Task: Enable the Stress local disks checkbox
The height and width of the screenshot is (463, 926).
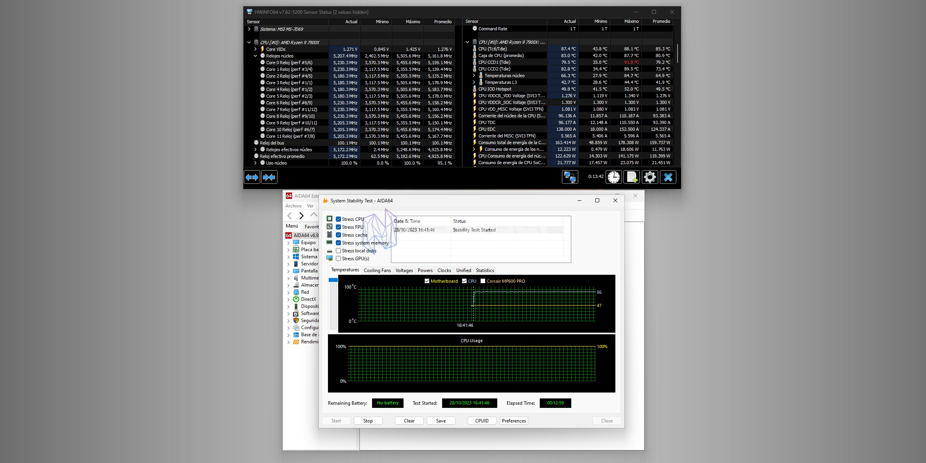Action: coord(338,251)
